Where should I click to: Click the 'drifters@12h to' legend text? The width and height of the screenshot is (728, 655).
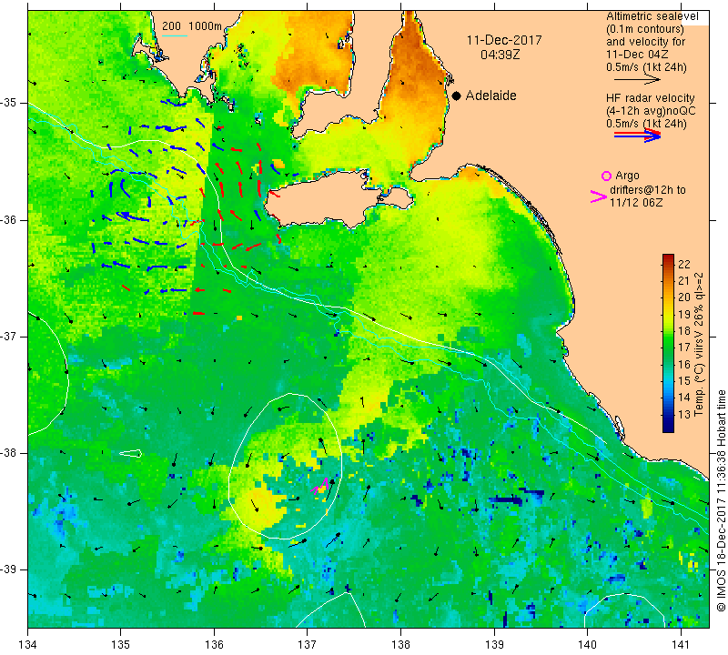(648, 190)
